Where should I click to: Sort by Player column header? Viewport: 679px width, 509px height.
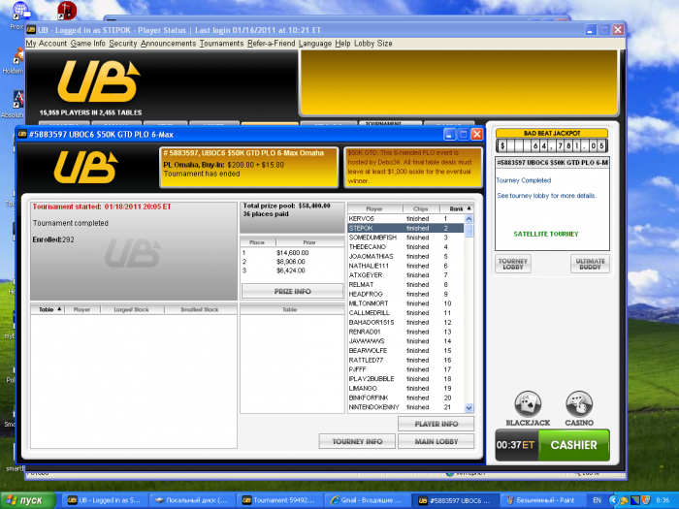coord(374,208)
